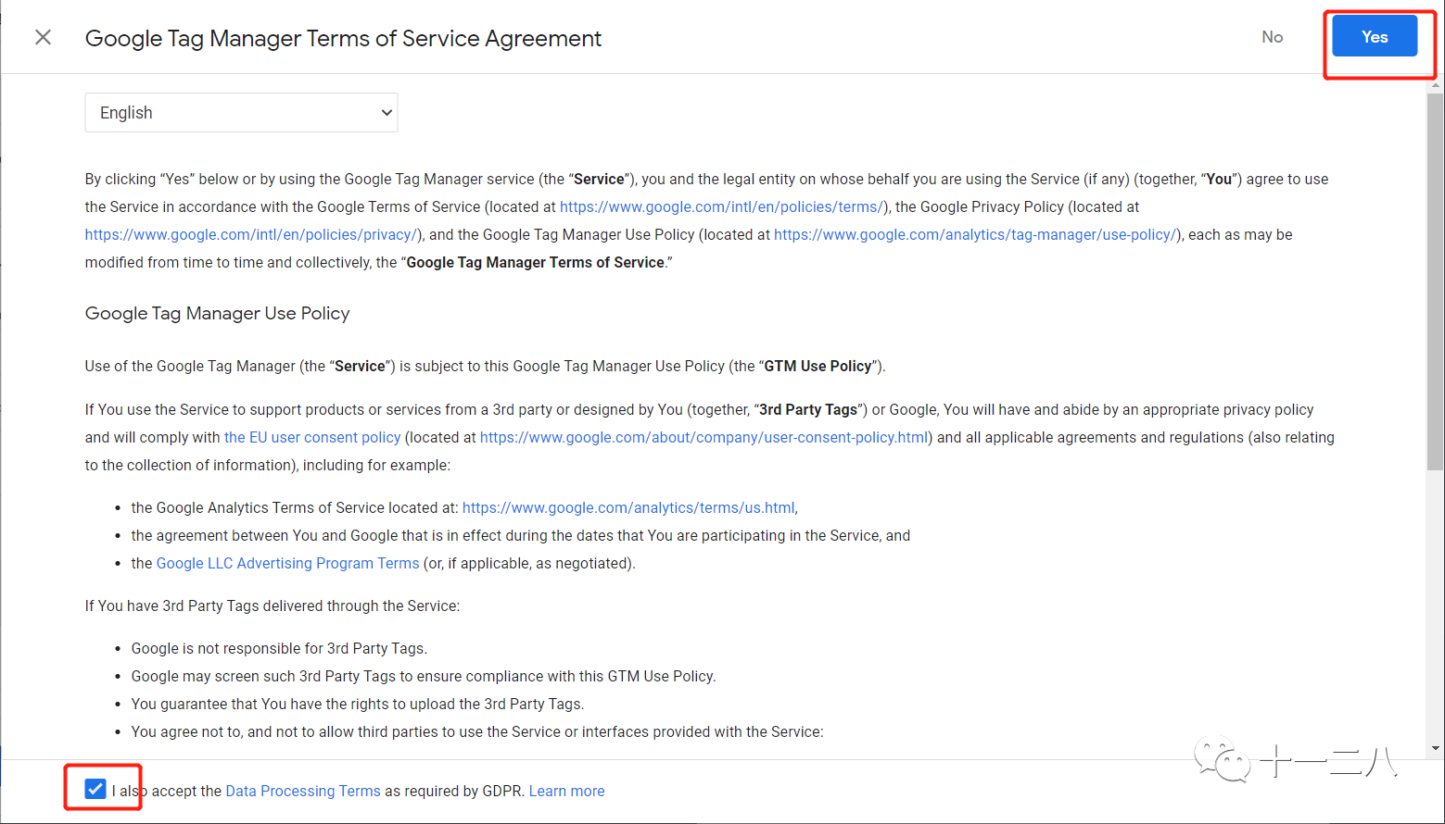Click the Yes button to accept

click(1374, 37)
